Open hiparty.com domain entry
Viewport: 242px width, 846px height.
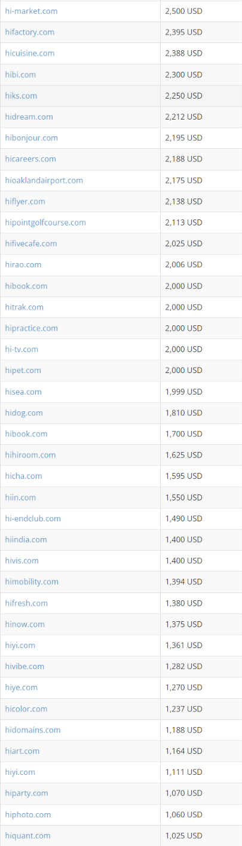click(x=26, y=793)
